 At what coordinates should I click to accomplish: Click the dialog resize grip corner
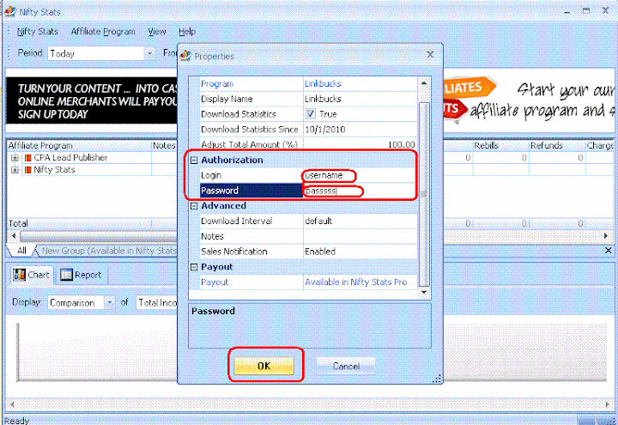(436, 379)
